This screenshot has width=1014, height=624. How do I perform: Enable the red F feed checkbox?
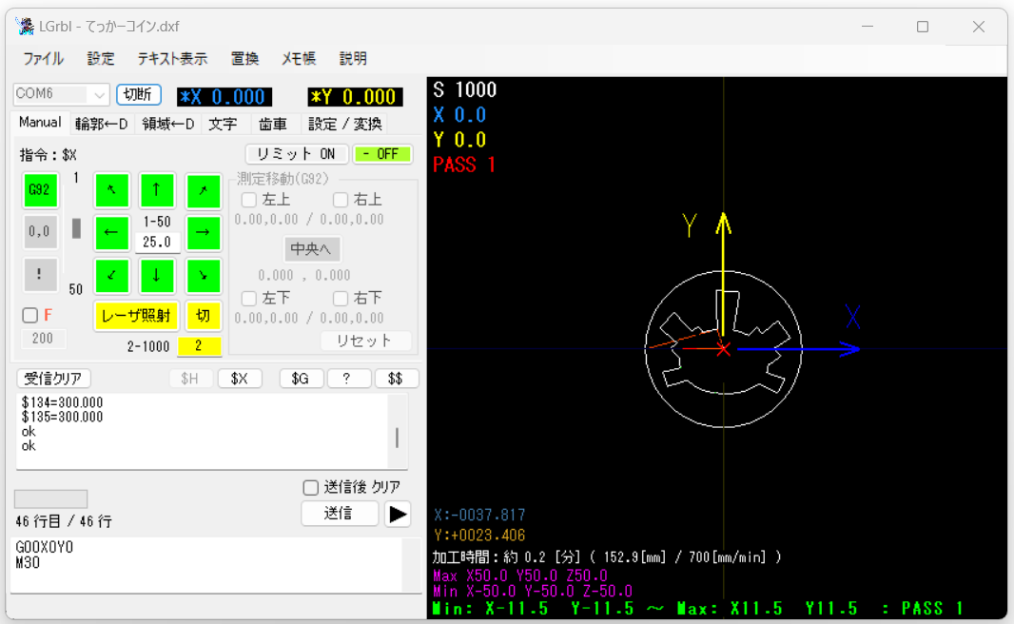[x=29, y=316]
